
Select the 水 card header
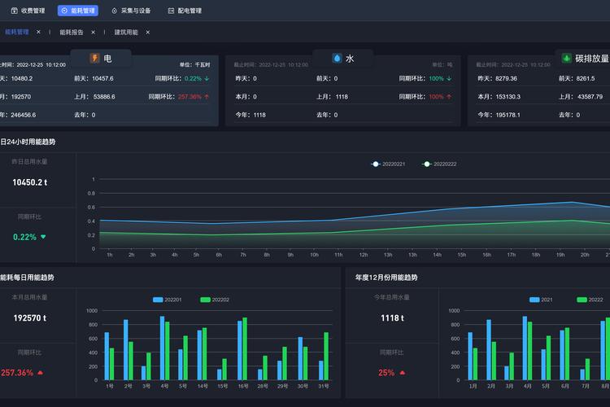[343, 59]
